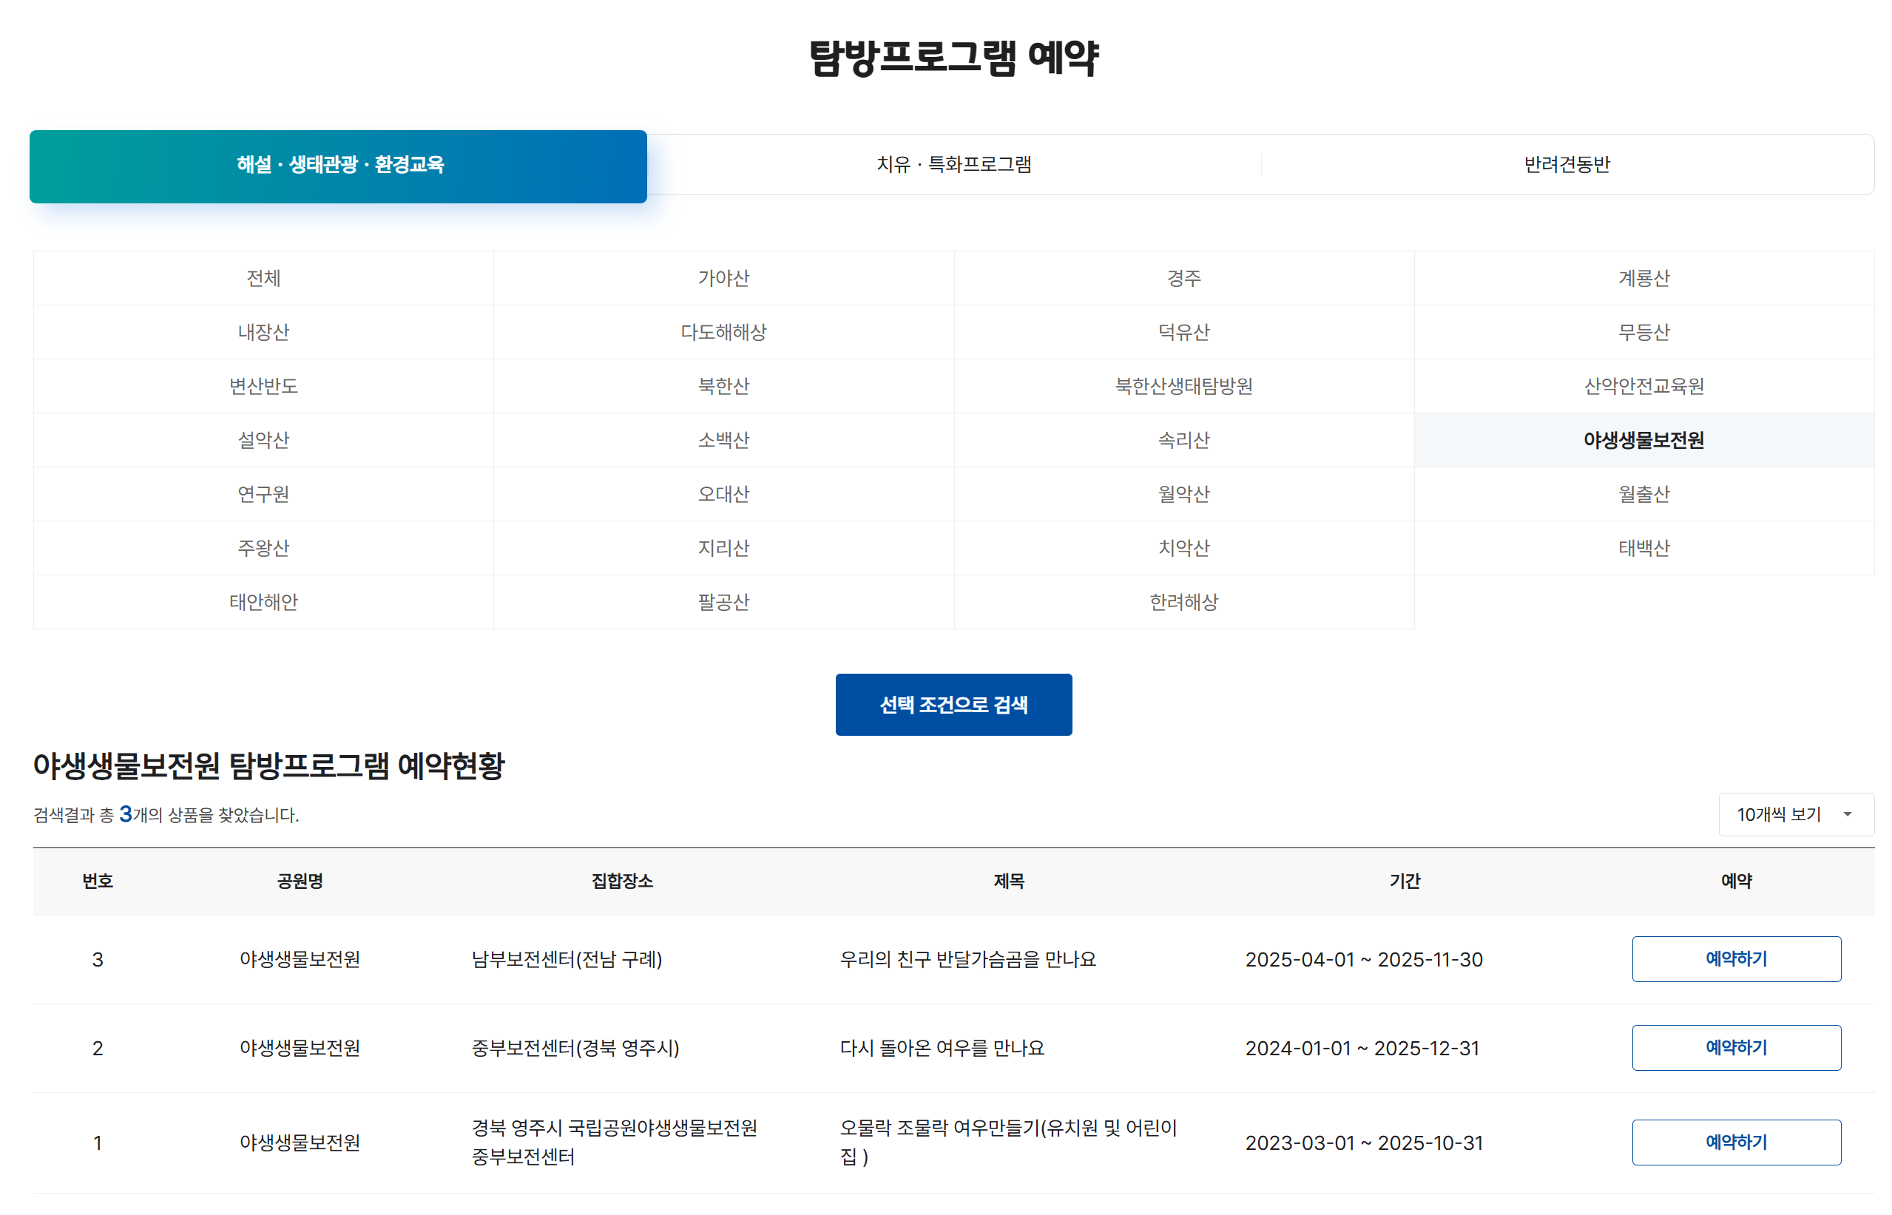The height and width of the screenshot is (1215, 1892).
Task: Select 북한산생태탐방원 option
Action: coord(1183,386)
